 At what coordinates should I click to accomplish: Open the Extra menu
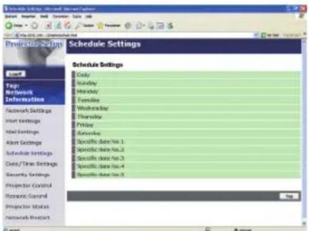coord(77,16)
